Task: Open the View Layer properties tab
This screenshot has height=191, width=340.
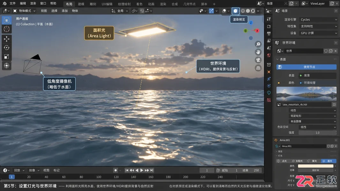Action: click(269, 41)
